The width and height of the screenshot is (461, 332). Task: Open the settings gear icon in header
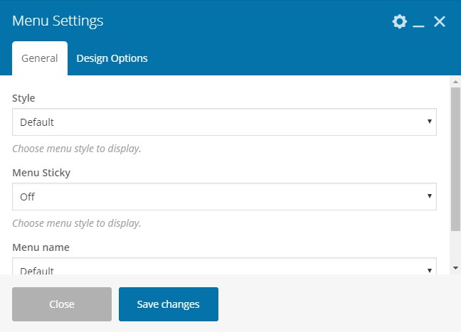tap(400, 21)
